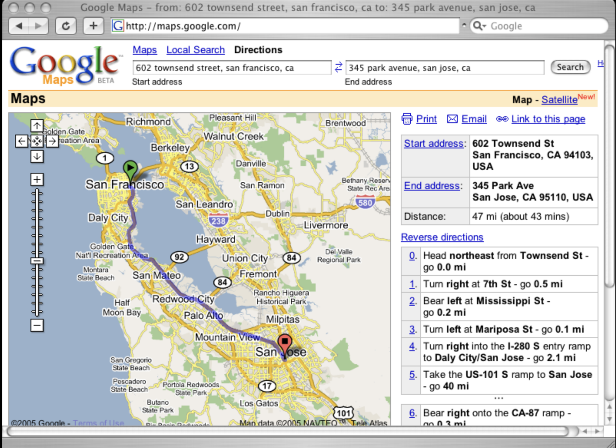The height and width of the screenshot is (448, 616).
Task: Switch to the Local Search tab
Action: [x=195, y=50]
